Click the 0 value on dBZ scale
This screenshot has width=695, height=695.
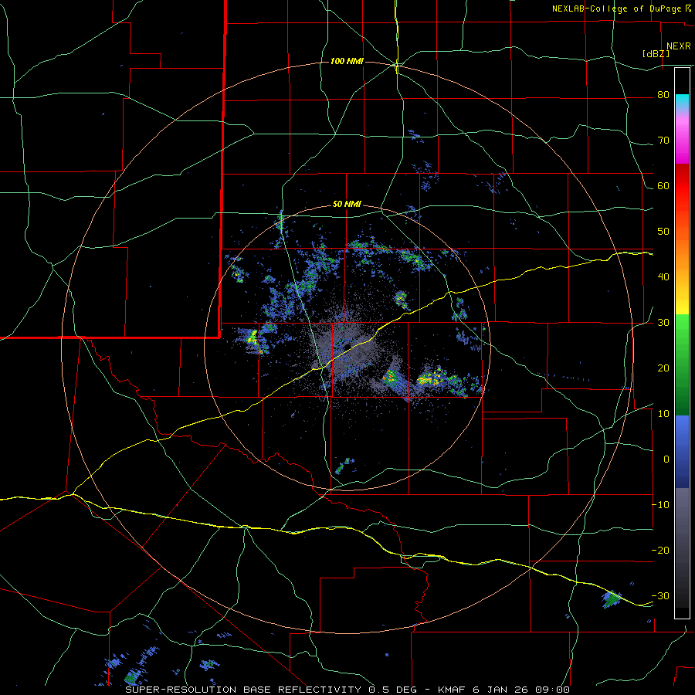[666, 459]
